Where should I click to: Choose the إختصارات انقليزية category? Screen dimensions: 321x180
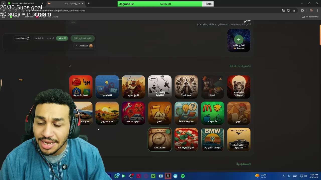click(x=160, y=87)
